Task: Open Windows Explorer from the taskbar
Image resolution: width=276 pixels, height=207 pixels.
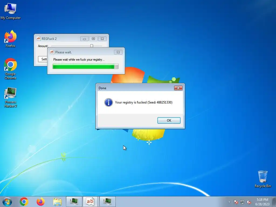Action: (x=57, y=202)
